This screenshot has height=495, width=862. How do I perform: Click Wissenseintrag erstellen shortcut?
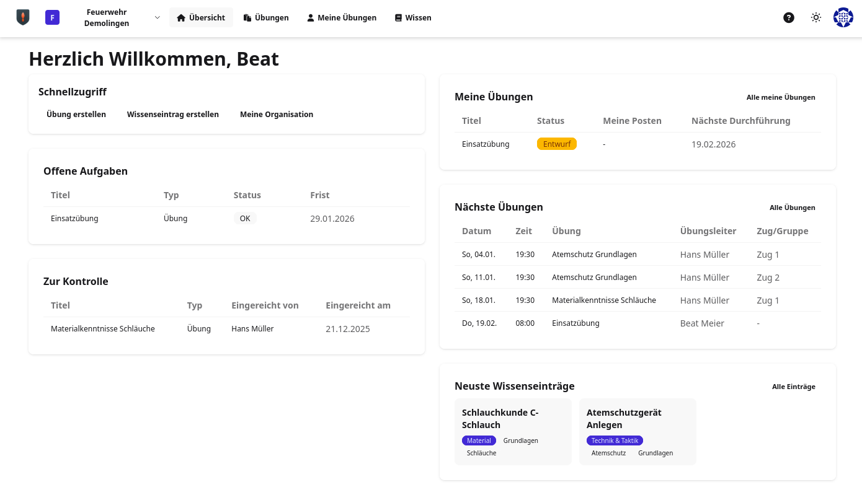[173, 115]
